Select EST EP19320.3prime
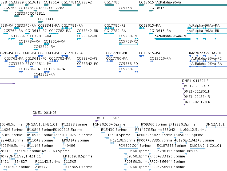This screenshot has height=171, width=227. (182, 124)
